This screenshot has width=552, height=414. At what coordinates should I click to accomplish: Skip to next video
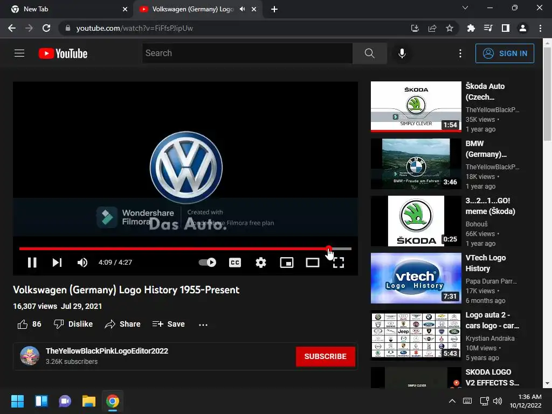[x=57, y=263]
